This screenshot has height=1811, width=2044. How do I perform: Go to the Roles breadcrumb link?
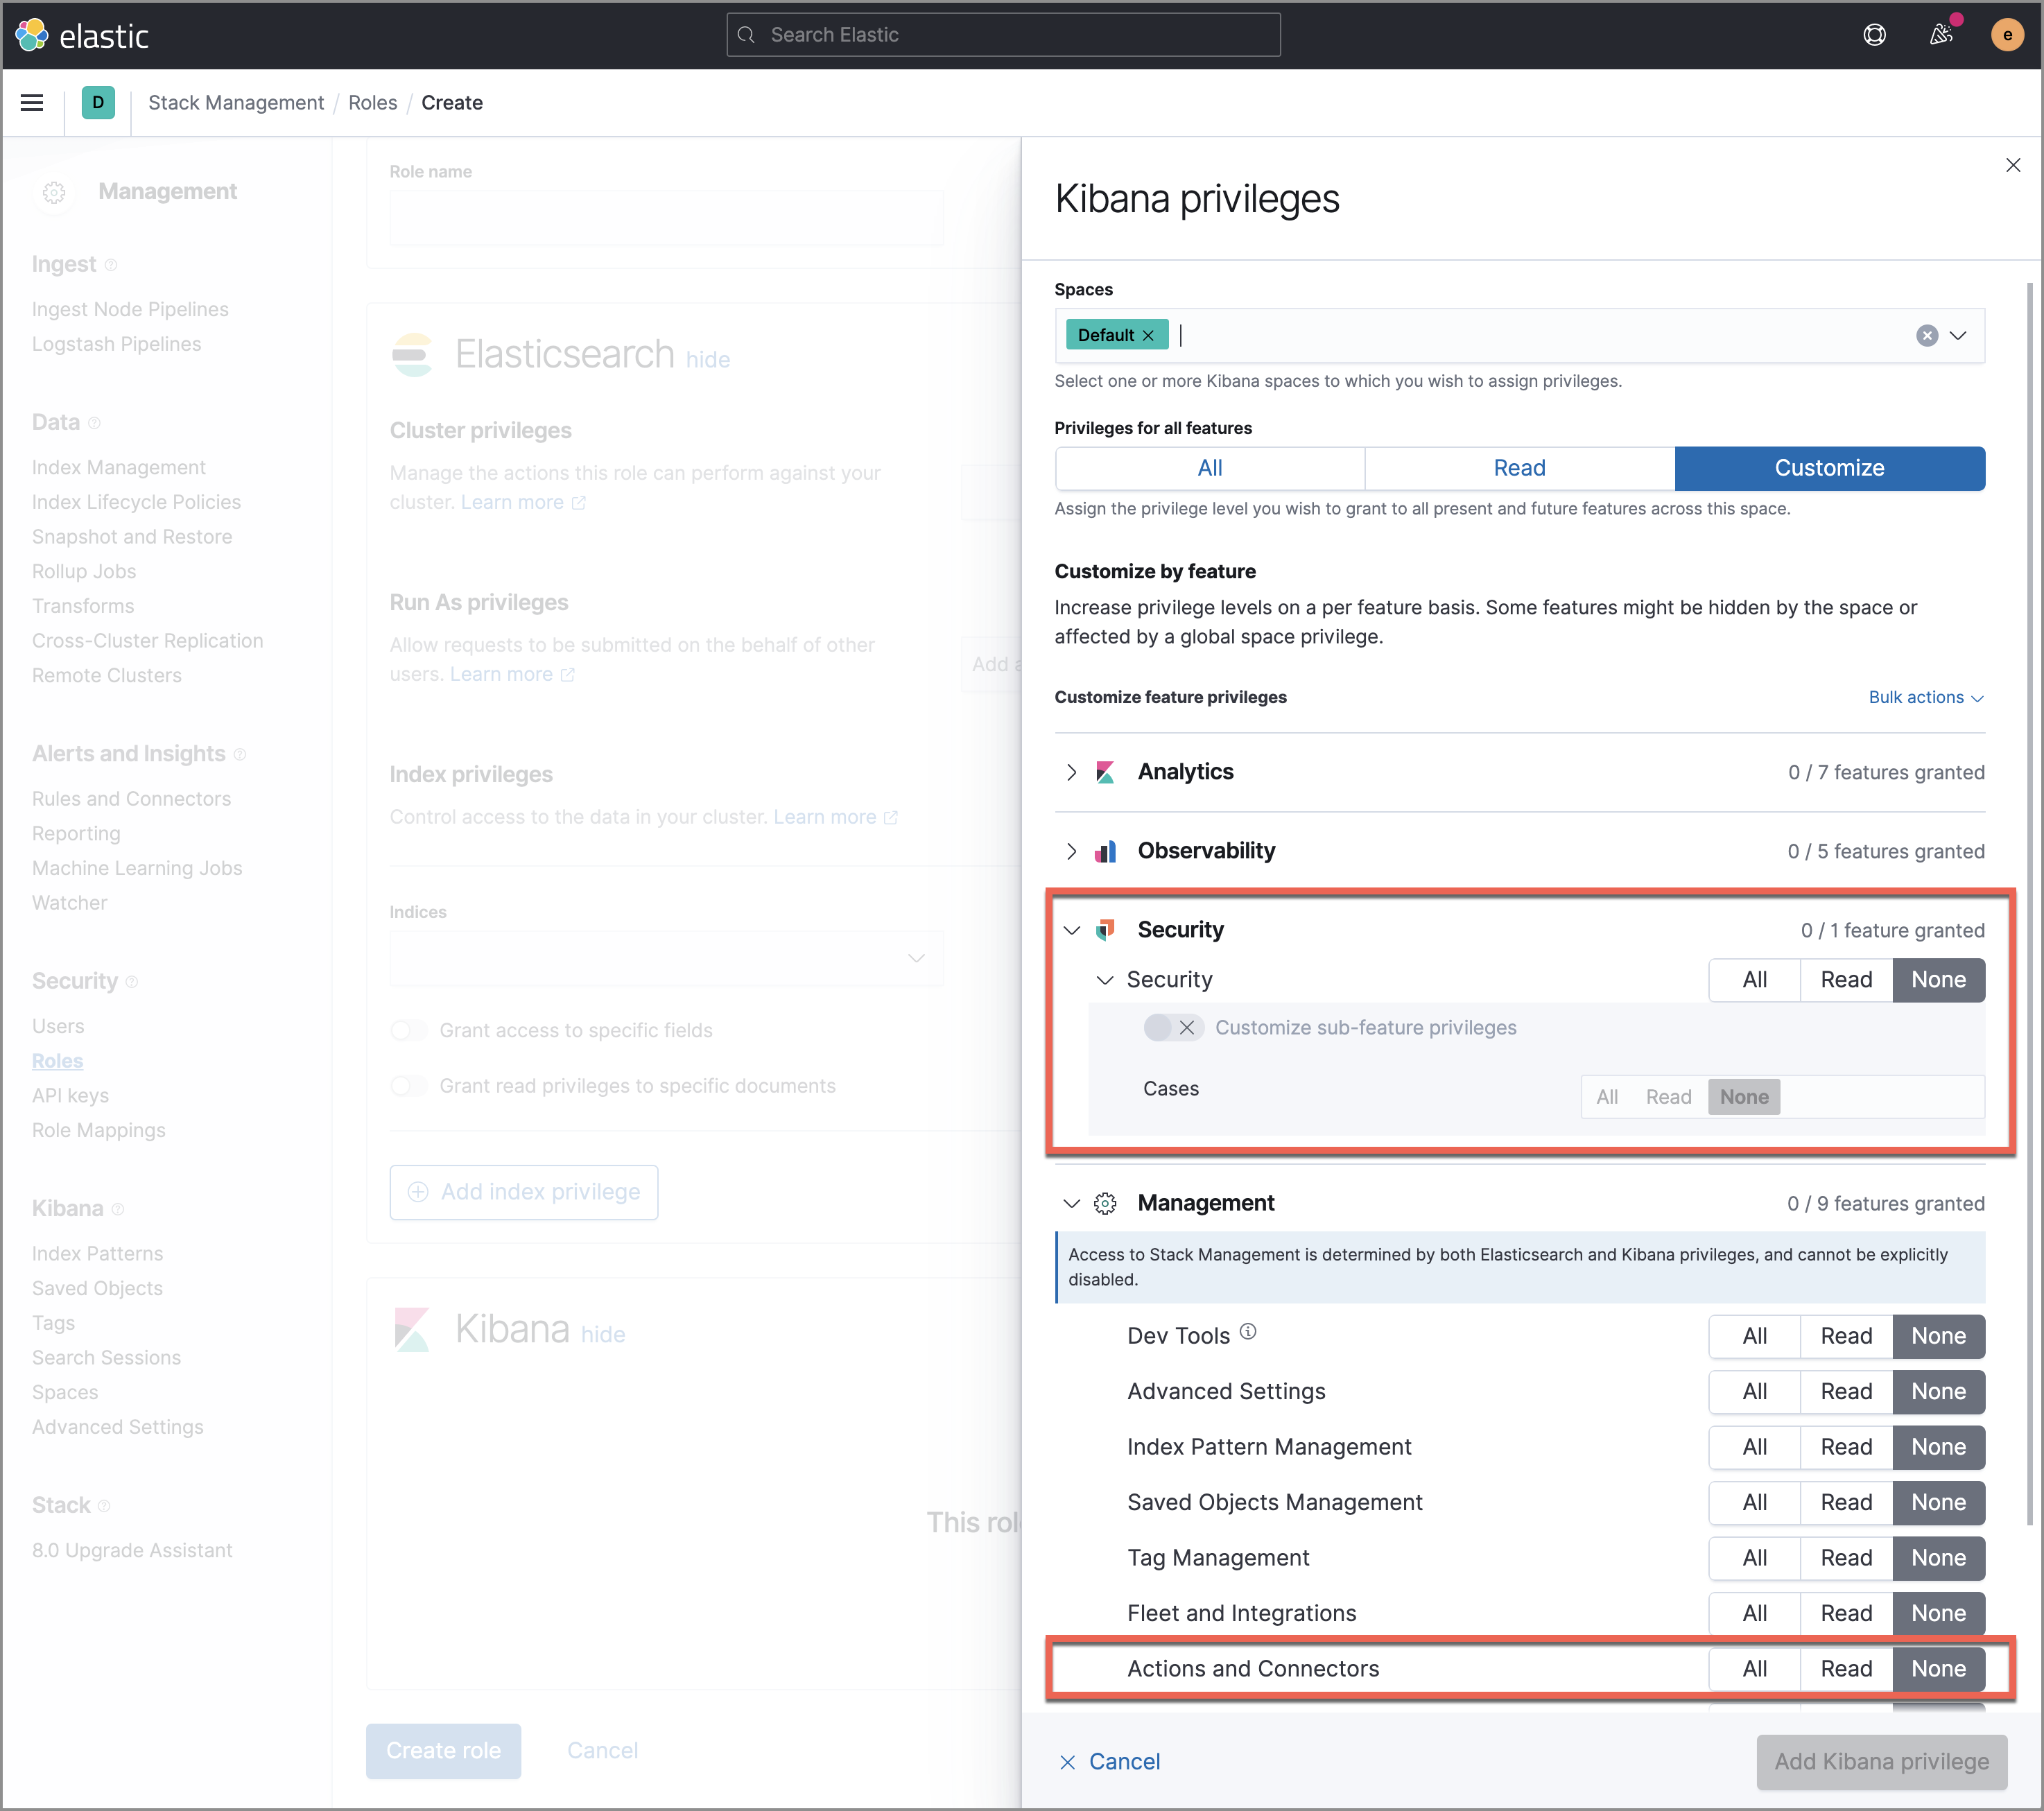pos(372,102)
